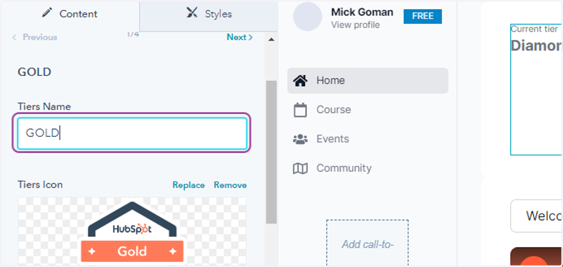Click the Course calendar icon
The image size is (563, 267).
[300, 110]
